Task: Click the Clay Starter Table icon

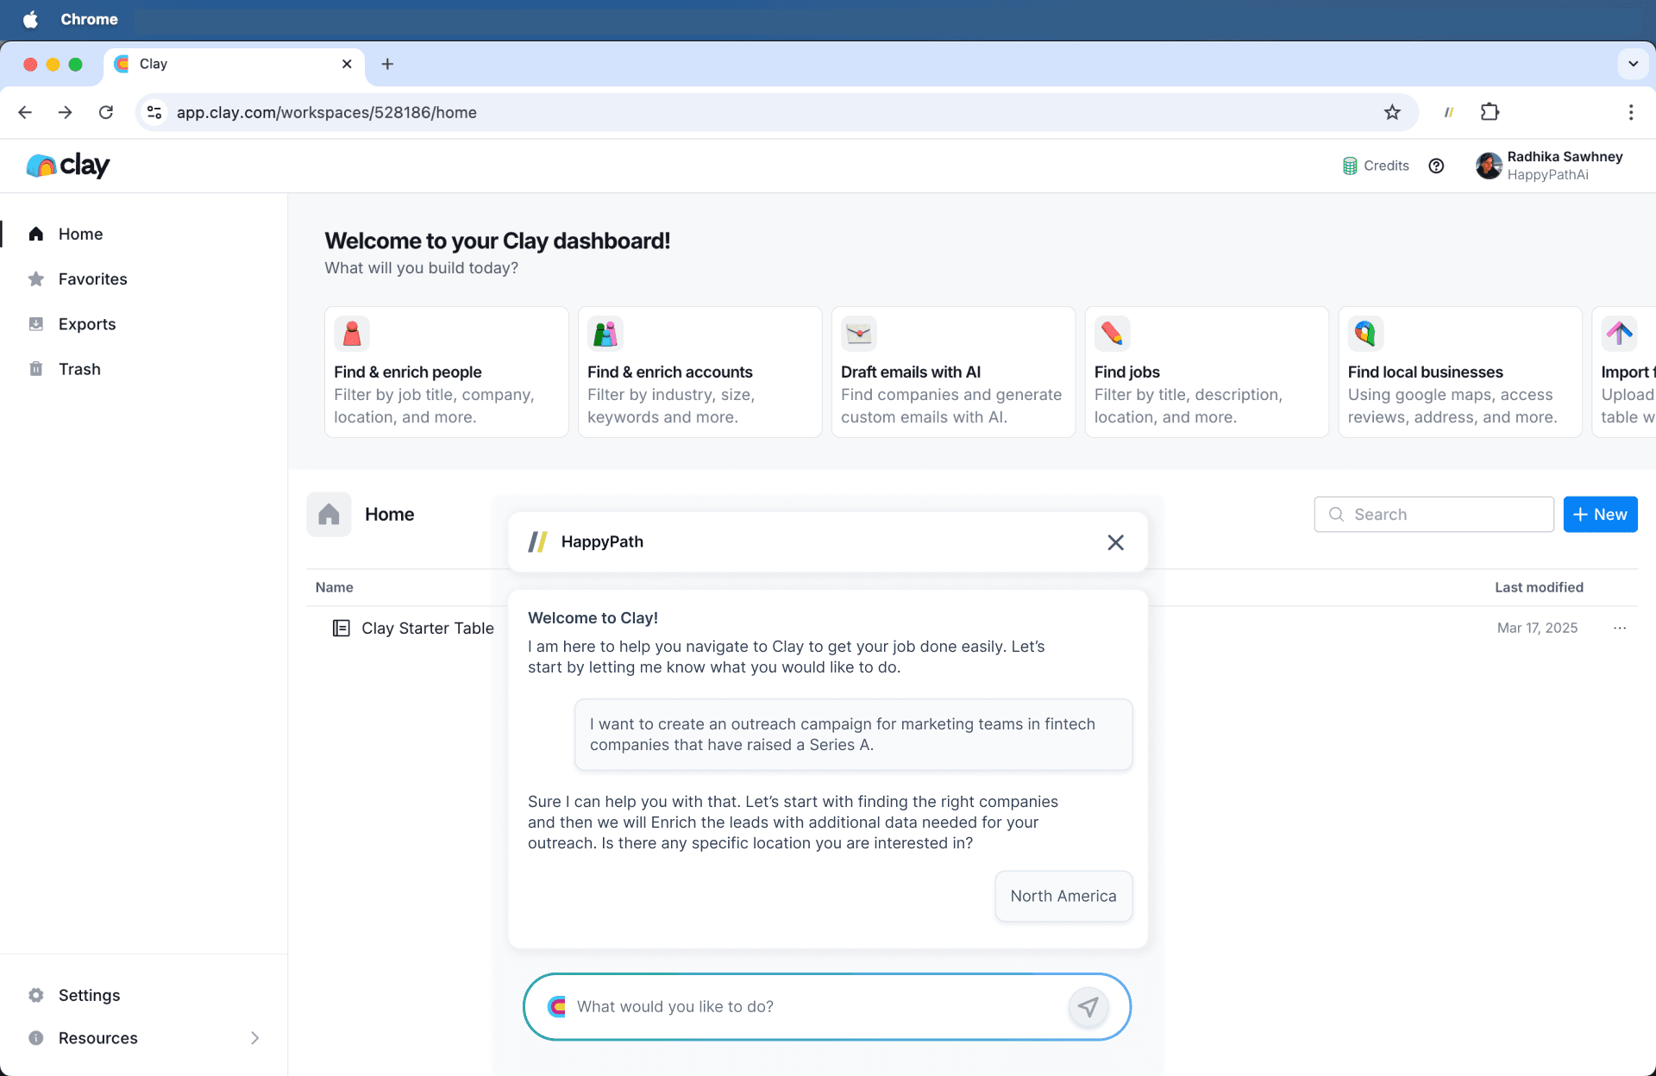Action: (342, 628)
